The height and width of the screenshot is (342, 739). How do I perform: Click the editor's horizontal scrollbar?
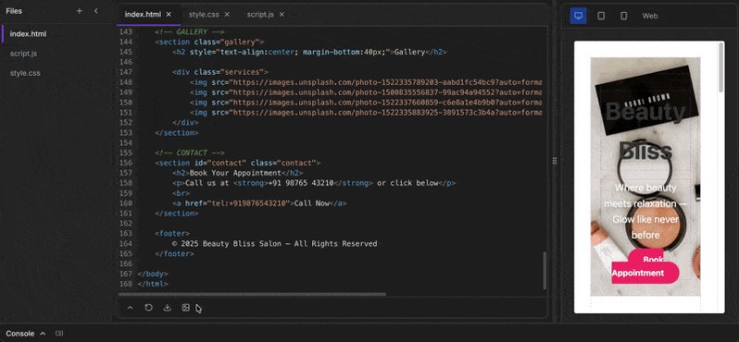point(252,295)
